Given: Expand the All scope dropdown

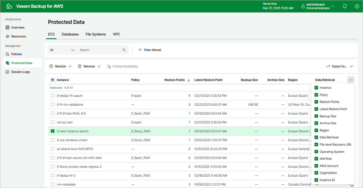Looking at the screenshot, I should pos(62,50).
